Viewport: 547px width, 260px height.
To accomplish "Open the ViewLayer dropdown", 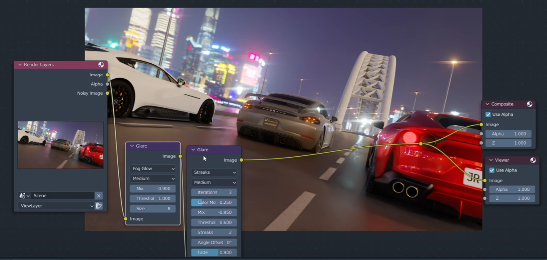I will pos(56,206).
